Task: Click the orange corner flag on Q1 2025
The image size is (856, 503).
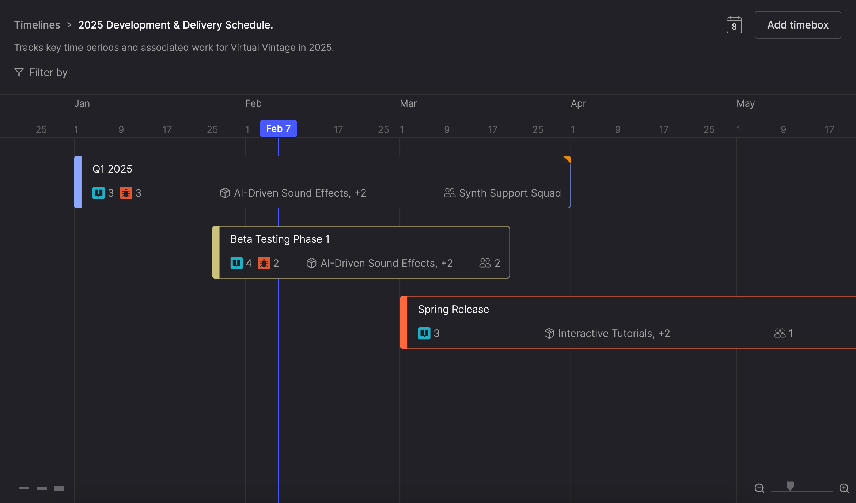Action: 568,159
